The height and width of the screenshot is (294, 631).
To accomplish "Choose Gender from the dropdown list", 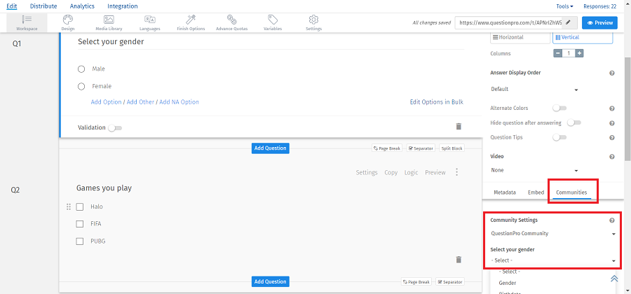I will tap(507, 283).
